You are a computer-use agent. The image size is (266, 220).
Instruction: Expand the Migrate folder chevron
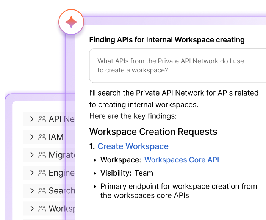(32, 155)
